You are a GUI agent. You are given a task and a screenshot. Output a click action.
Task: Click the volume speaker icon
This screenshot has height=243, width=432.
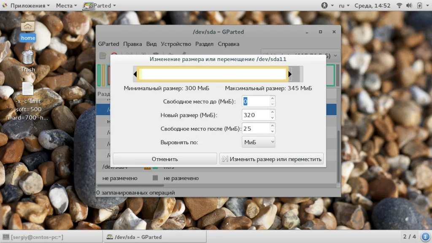pos(409,5)
